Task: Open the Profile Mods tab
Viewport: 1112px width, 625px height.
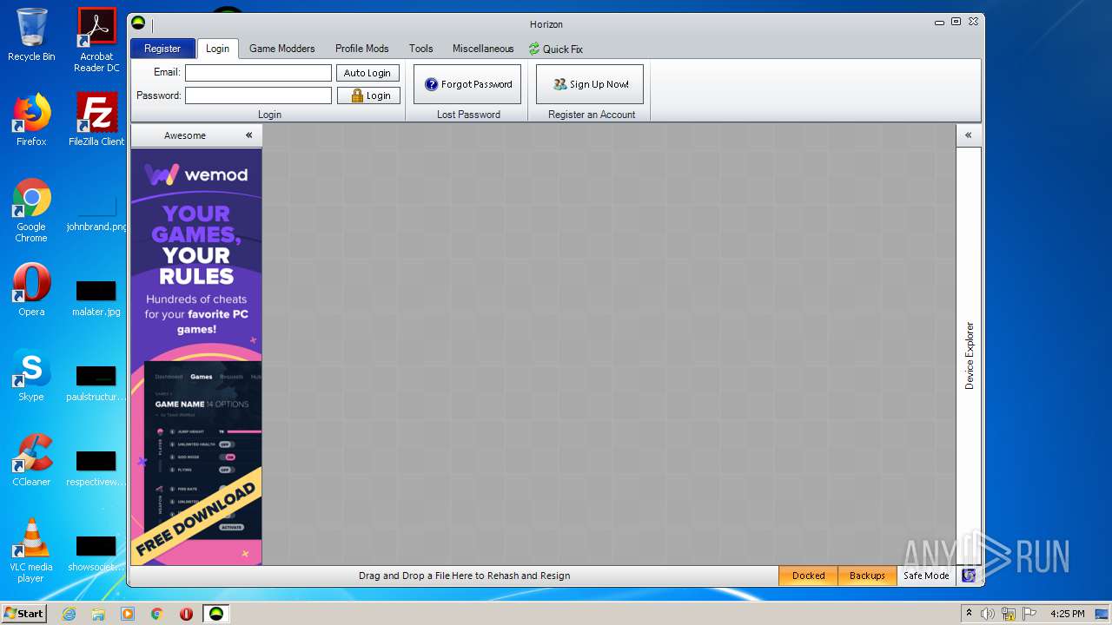Action: pos(362,49)
